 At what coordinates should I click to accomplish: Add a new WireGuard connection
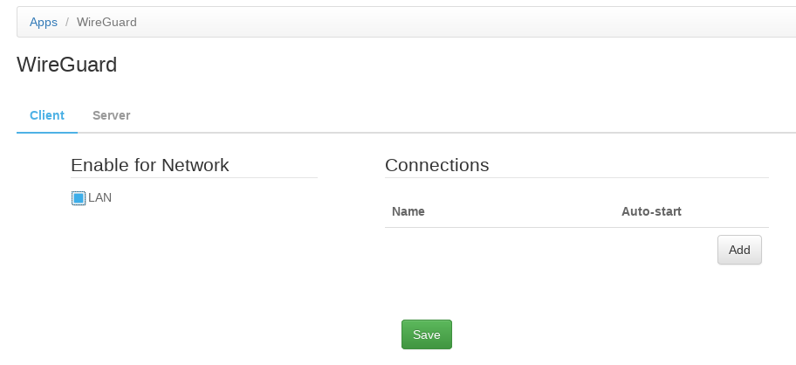coord(739,250)
